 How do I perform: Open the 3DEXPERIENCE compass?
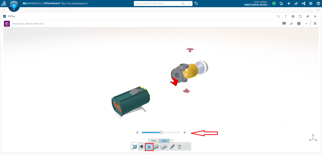pyautogui.click(x=14, y=6)
